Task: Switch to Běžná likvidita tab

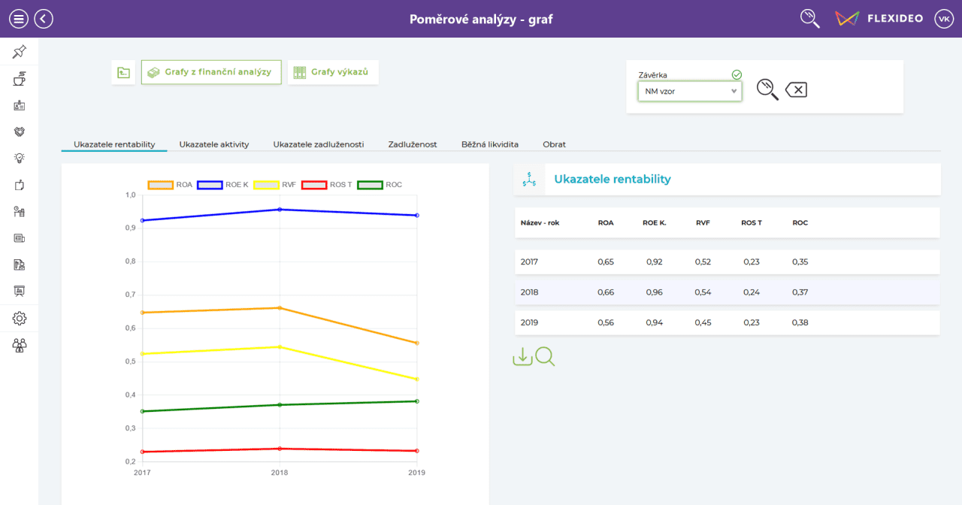Action: pos(490,144)
